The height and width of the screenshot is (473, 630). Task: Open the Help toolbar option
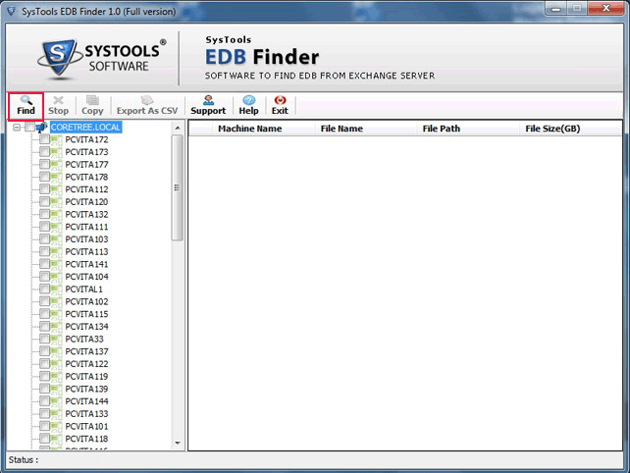[x=248, y=106]
